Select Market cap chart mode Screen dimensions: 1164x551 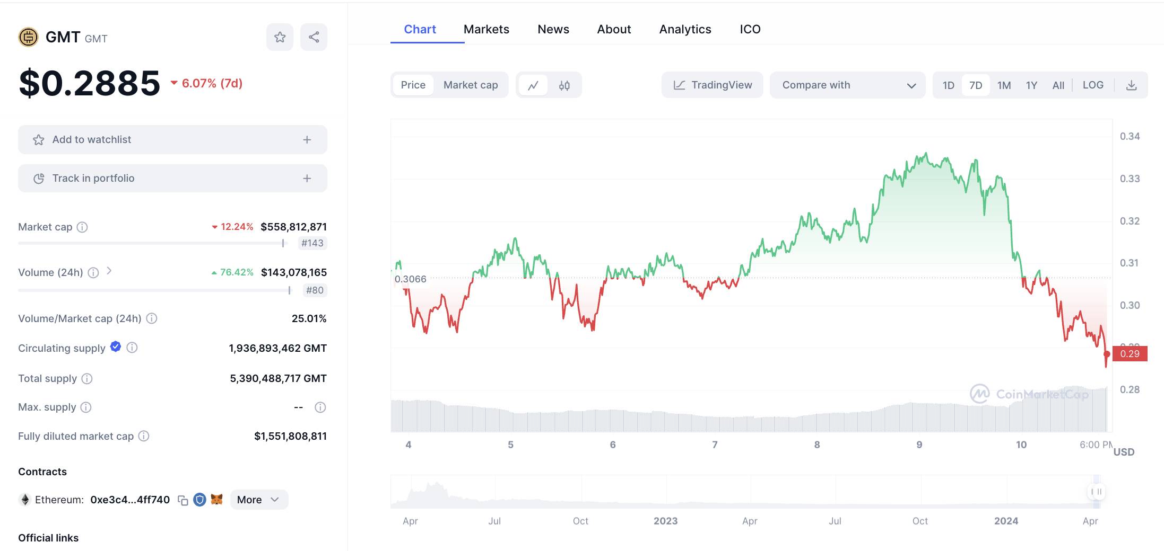471,85
